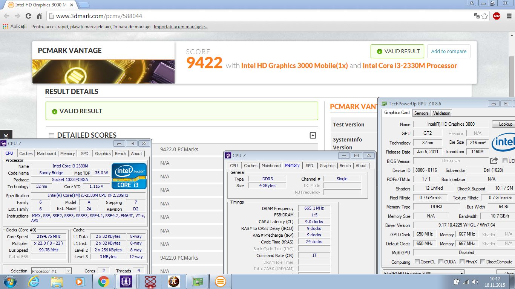
Task: Collapse Detailed Scores with the arrow icon
Action: coord(313,135)
